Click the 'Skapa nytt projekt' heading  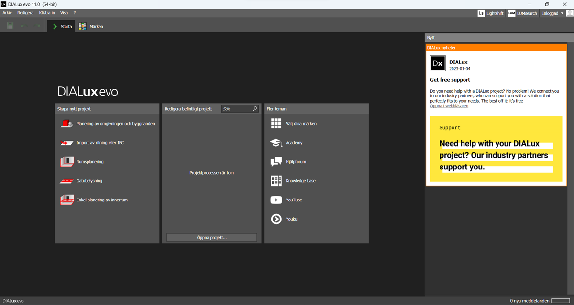pos(74,109)
